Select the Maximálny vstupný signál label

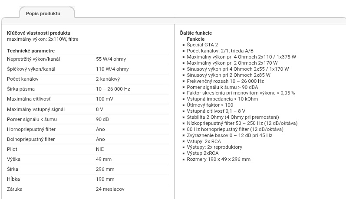click(36, 109)
